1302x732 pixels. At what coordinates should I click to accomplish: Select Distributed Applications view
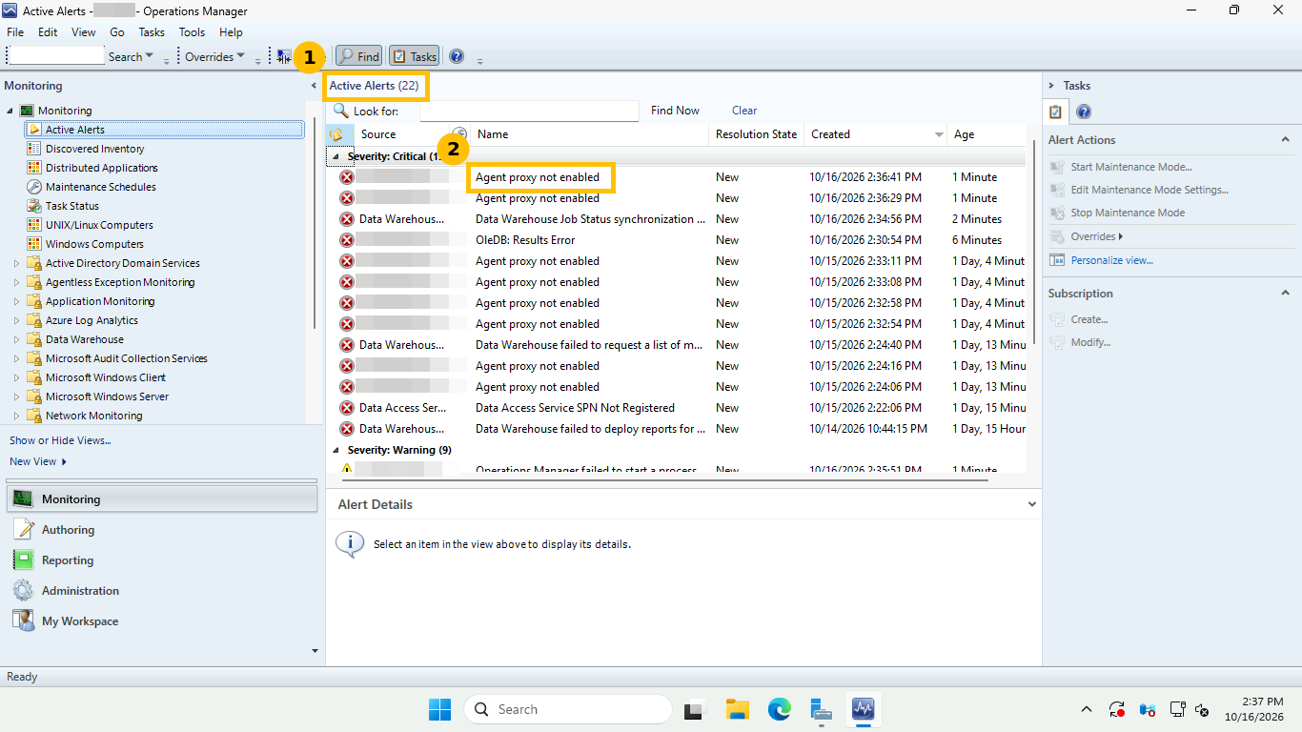point(101,168)
